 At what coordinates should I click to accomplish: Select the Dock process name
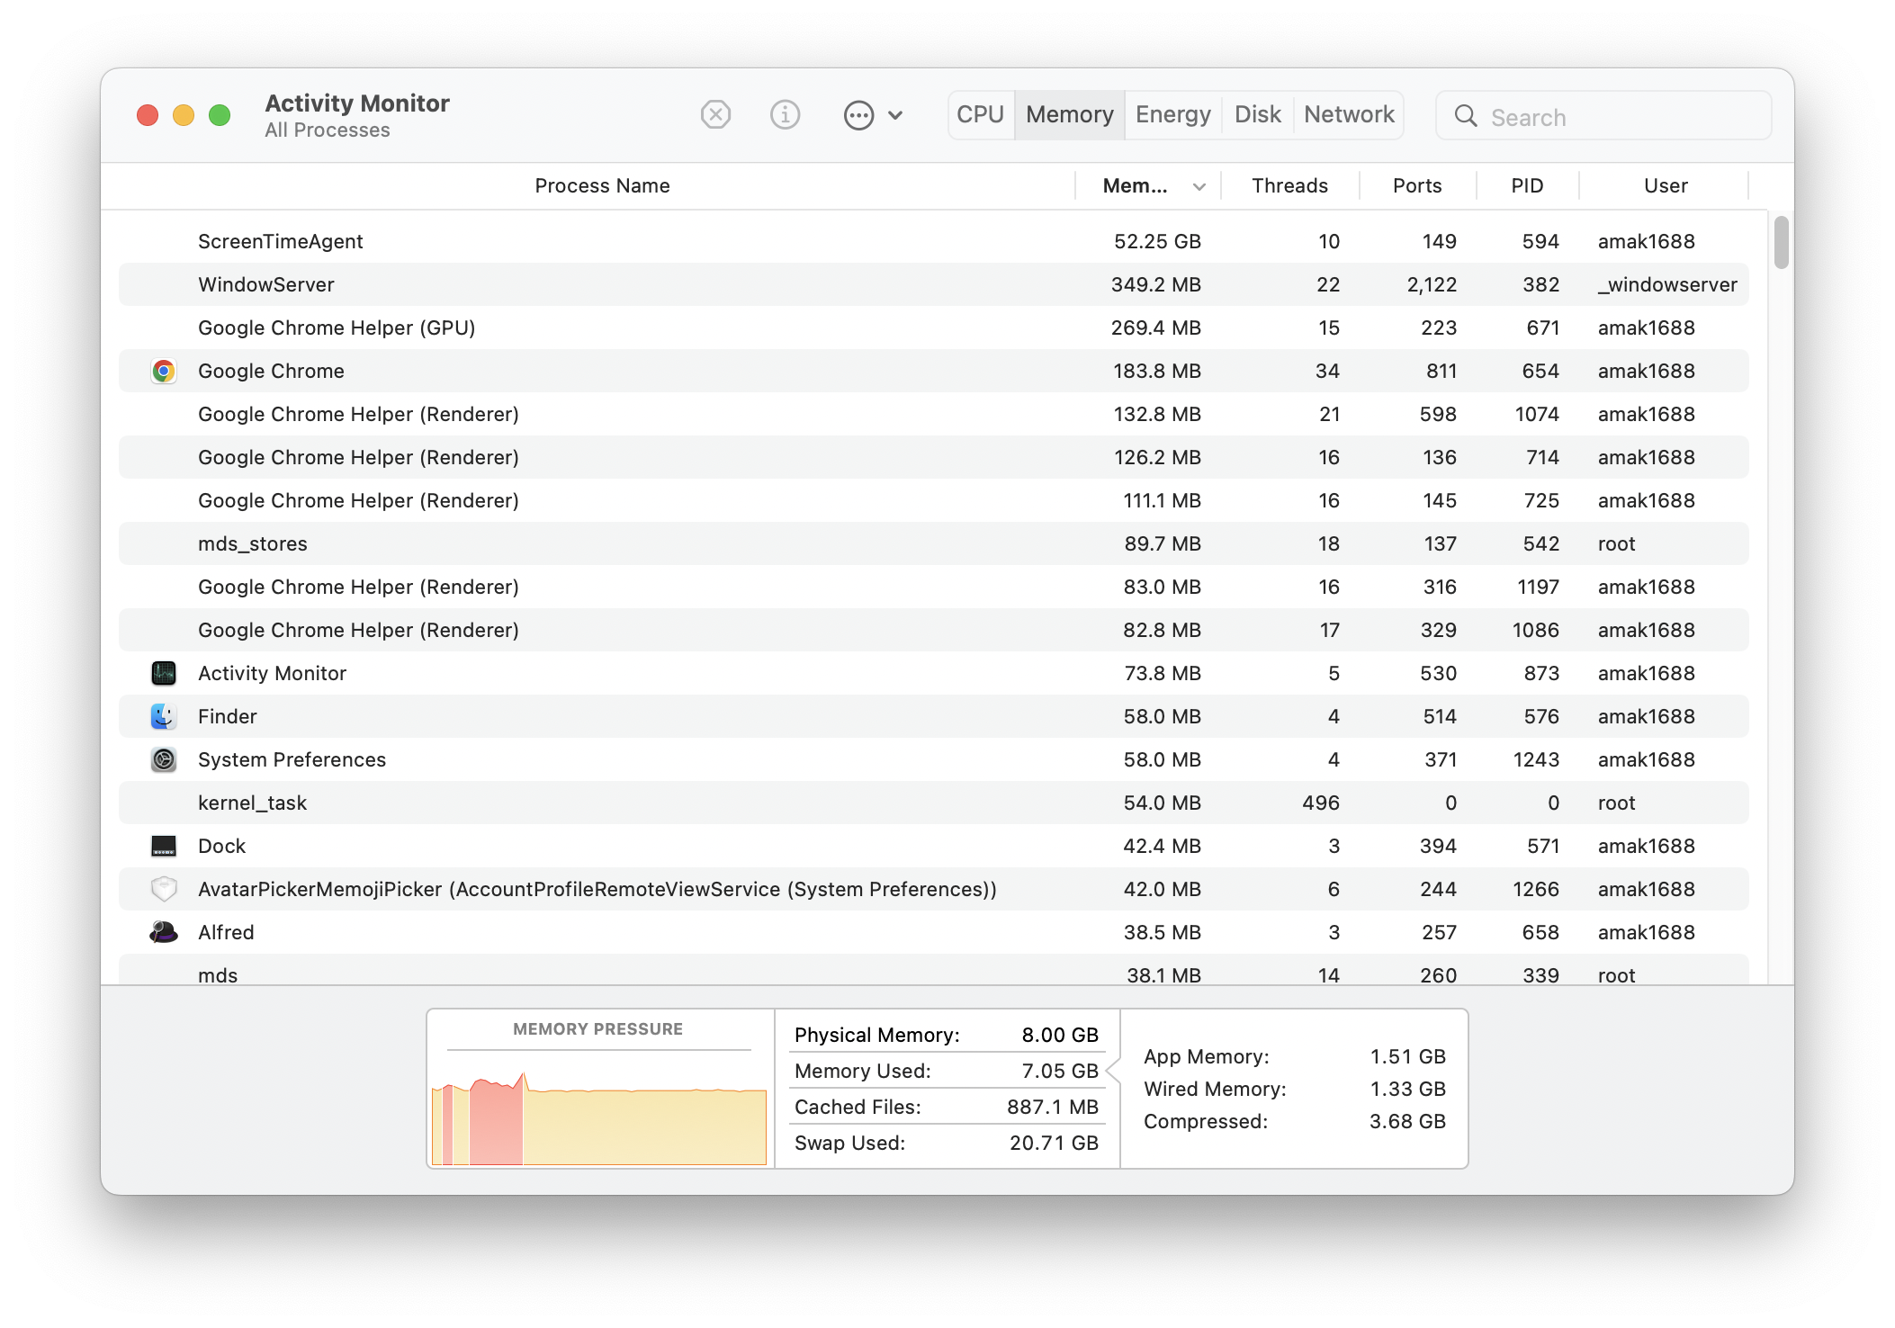point(221,846)
